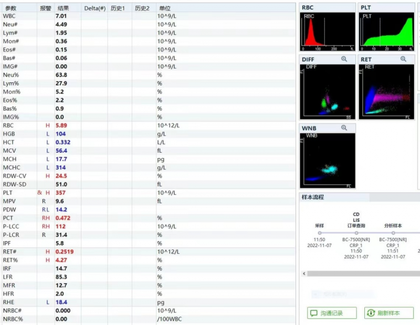
Task: Click the refresh icon in 刷新样本
Action: point(371,313)
